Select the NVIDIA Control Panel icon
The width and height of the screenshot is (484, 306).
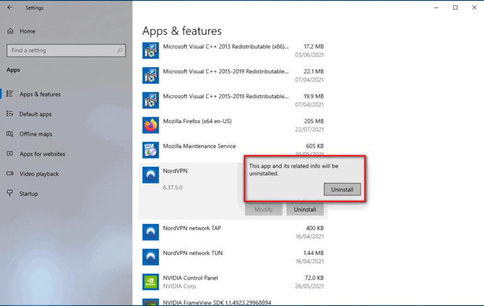pos(151,282)
